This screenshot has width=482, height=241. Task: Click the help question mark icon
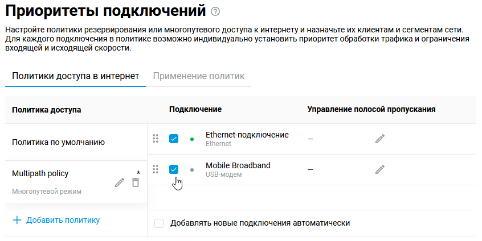click(215, 11)
